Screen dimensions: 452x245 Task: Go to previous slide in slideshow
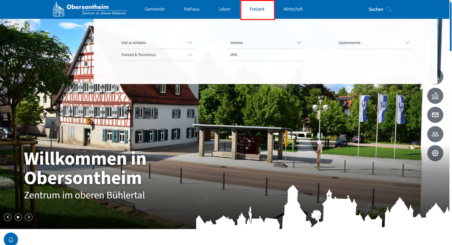[x=8, y=217]
